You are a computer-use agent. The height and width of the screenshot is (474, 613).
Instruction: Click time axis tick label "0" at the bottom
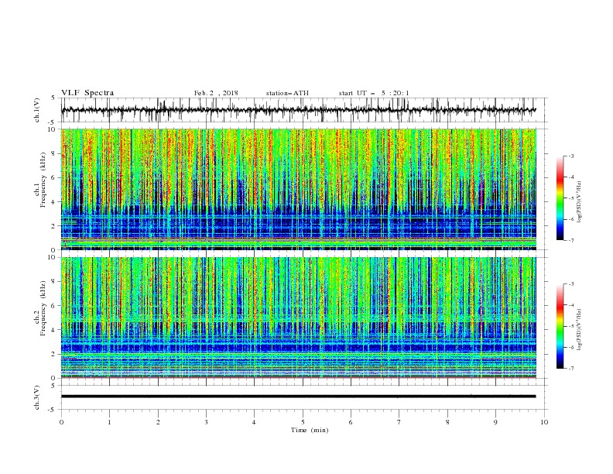(61, 422)
